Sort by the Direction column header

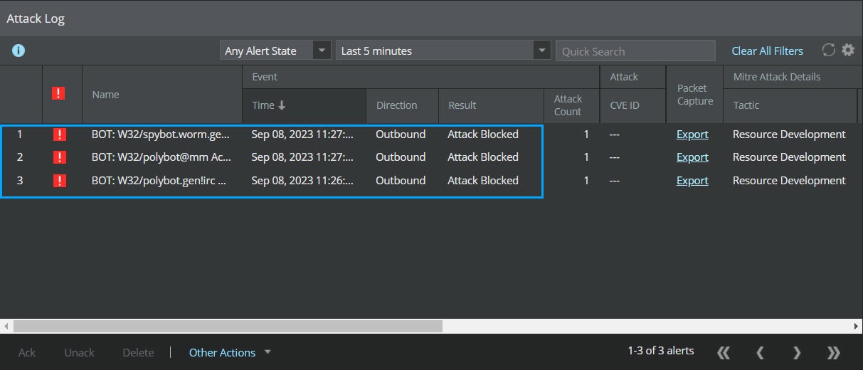(402, 105)
